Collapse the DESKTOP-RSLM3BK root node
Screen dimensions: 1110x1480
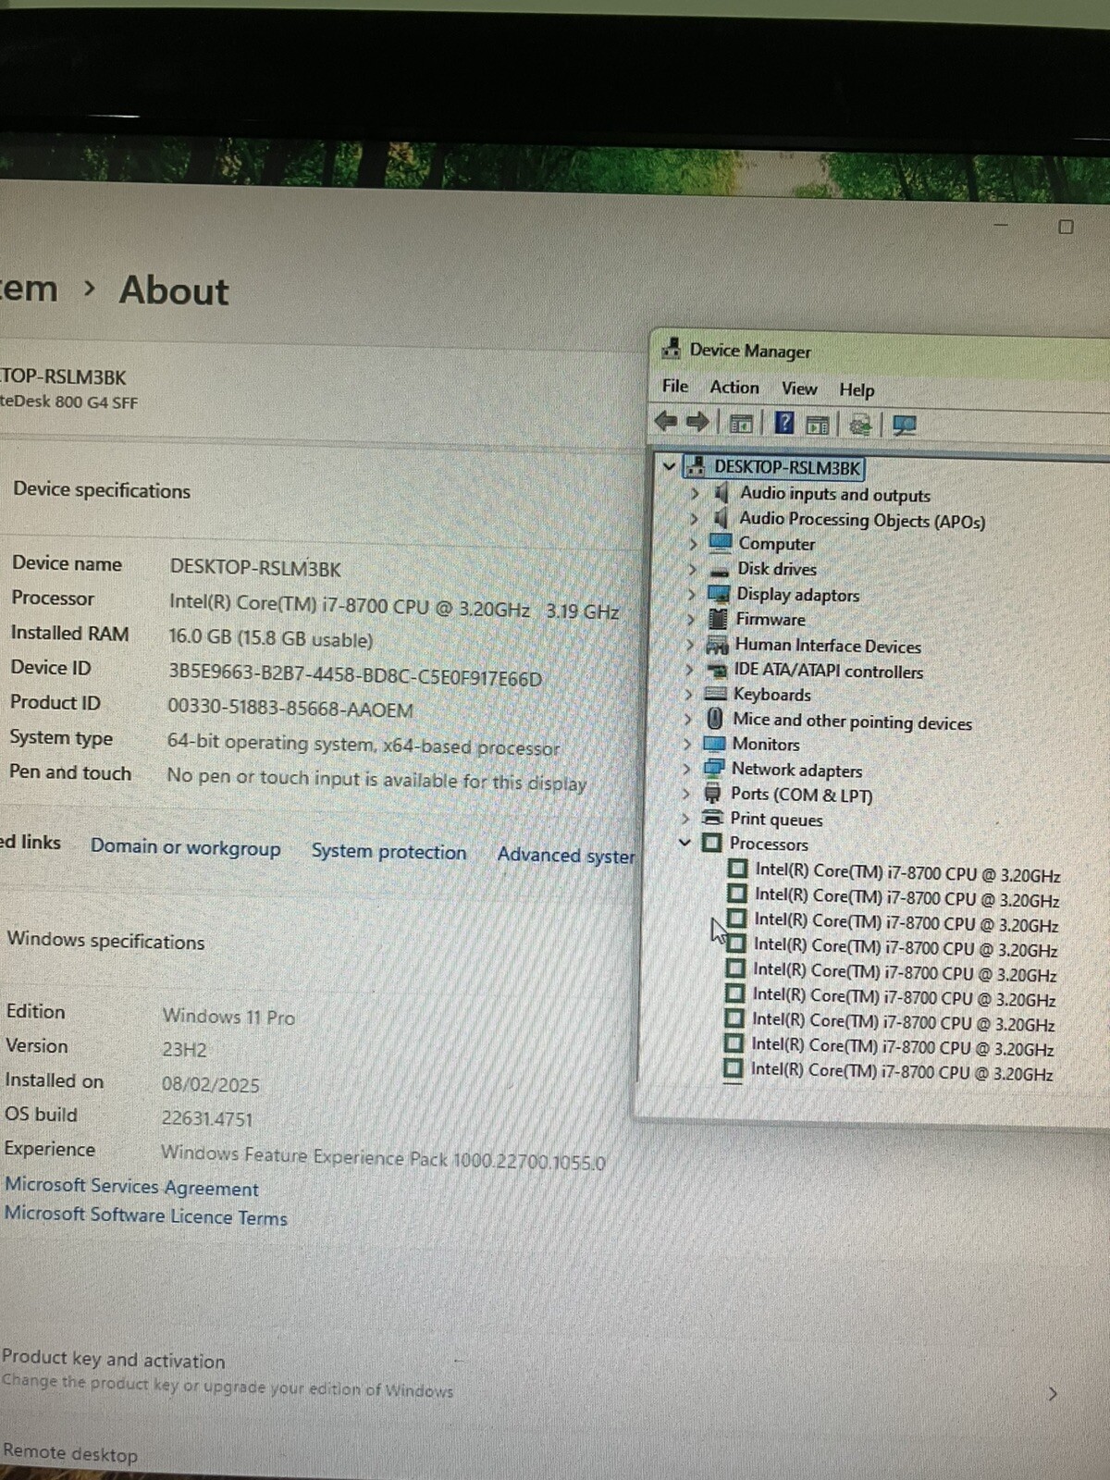click(670, 465)
